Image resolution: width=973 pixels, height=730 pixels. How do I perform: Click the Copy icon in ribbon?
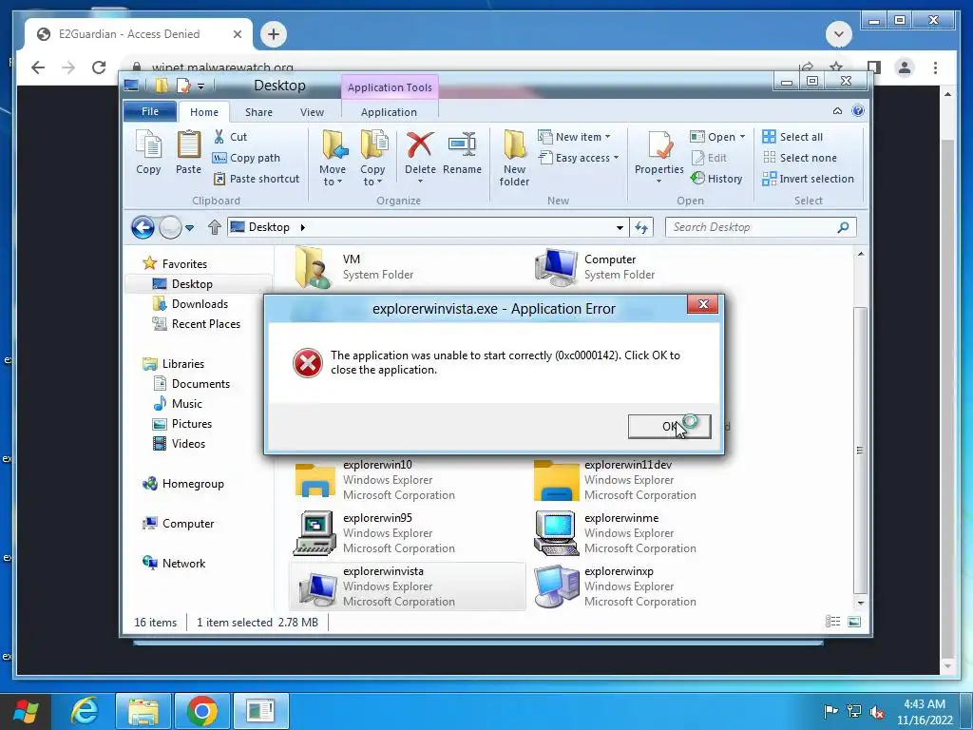click(x=148, y=152)
